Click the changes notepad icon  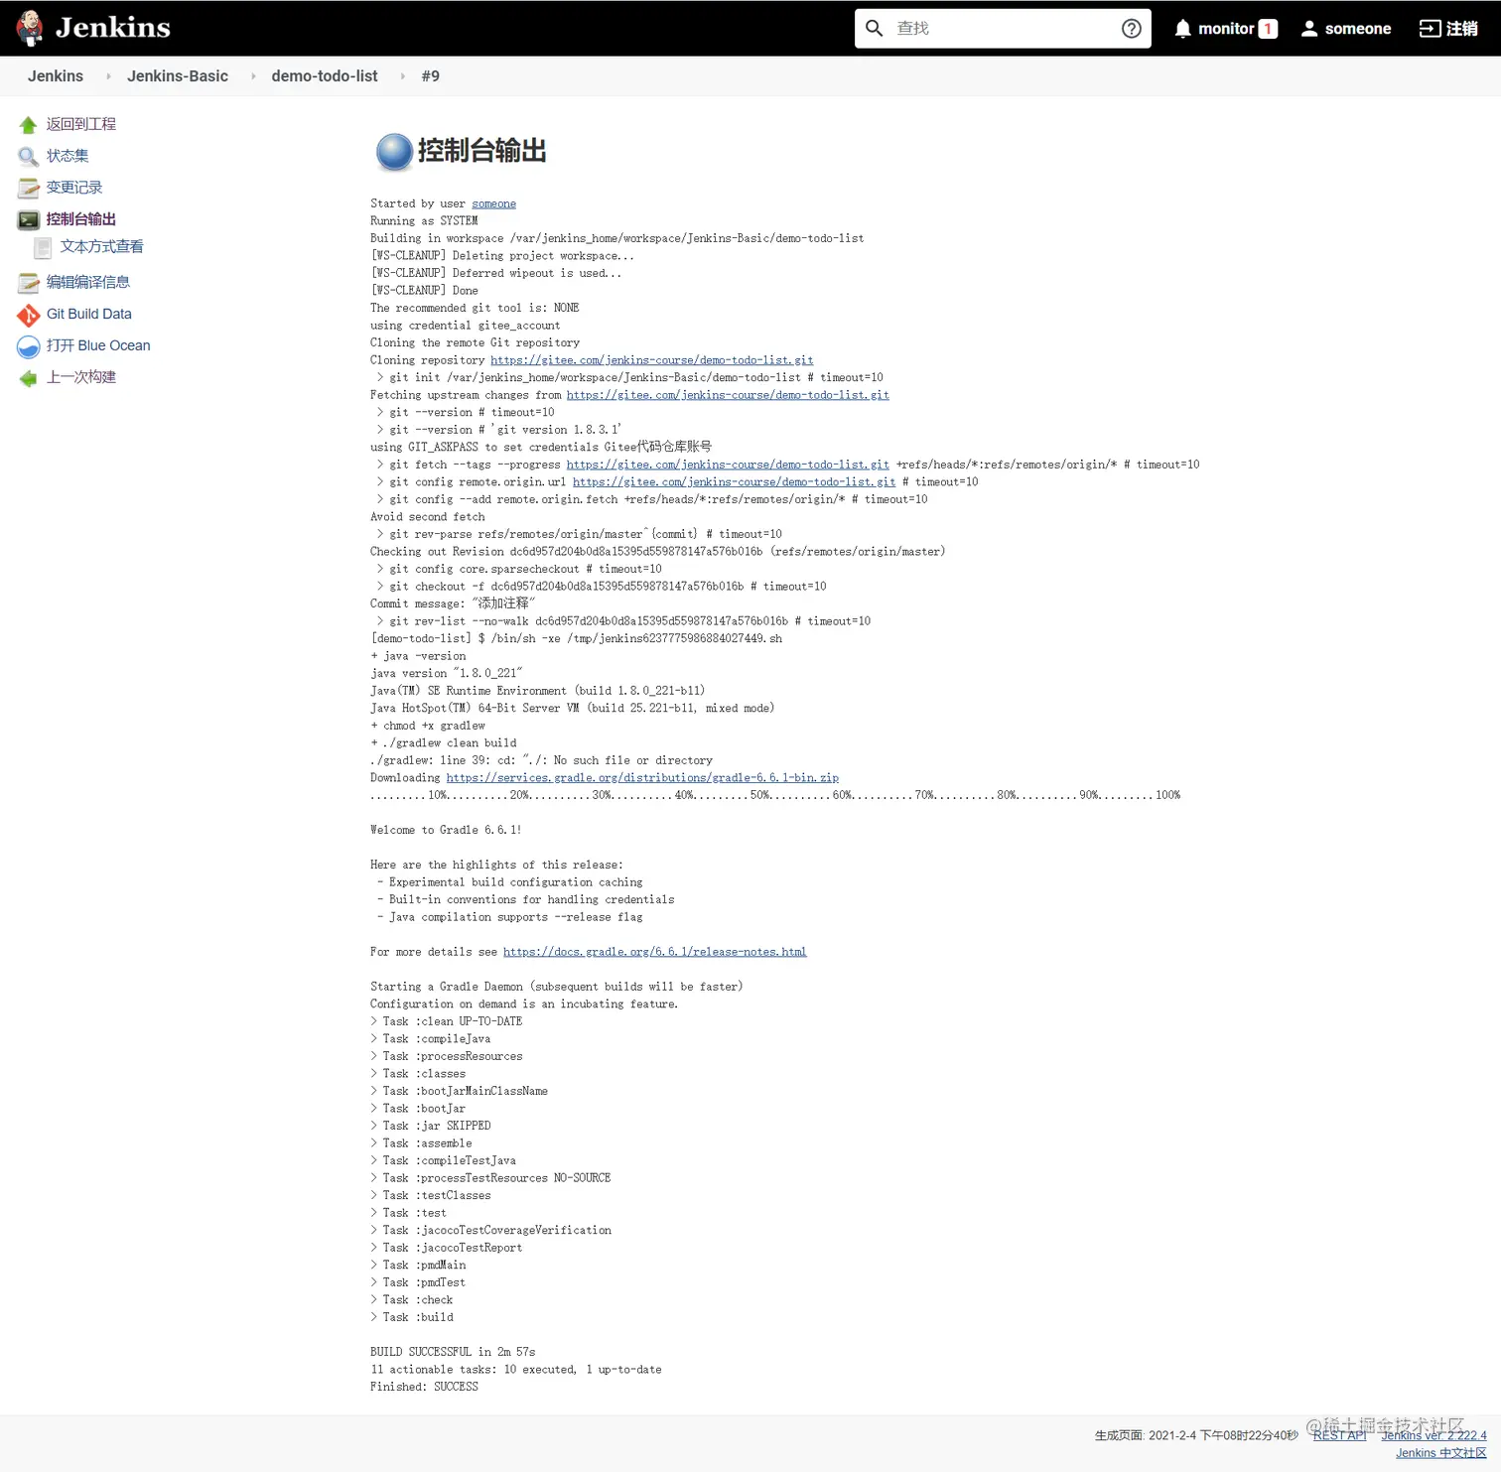29,189
